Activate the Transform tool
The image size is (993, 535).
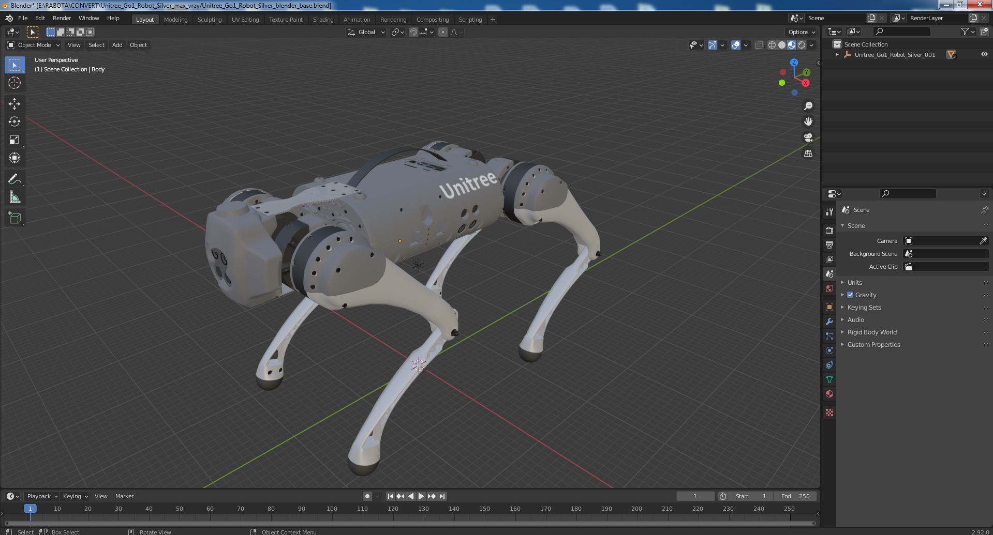(14, 158)
